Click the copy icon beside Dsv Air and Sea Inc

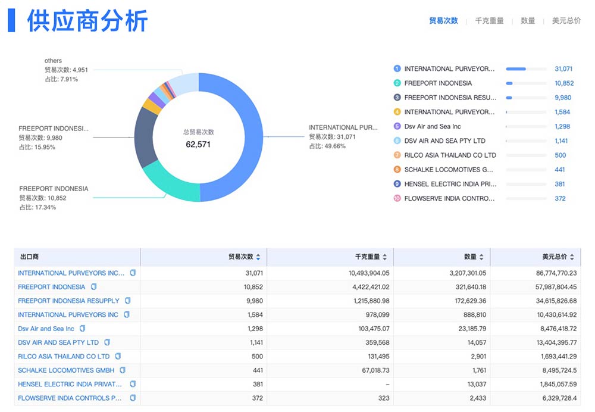click(84, 329)
